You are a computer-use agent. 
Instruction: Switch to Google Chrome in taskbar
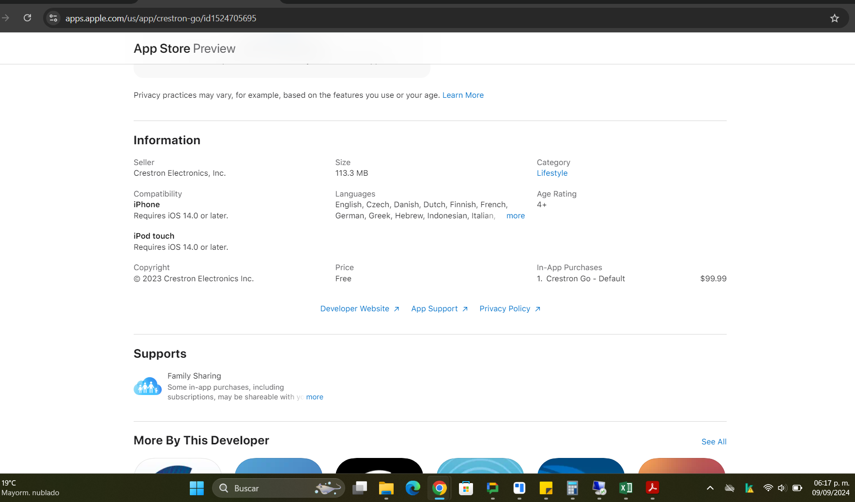click(440, 488)
